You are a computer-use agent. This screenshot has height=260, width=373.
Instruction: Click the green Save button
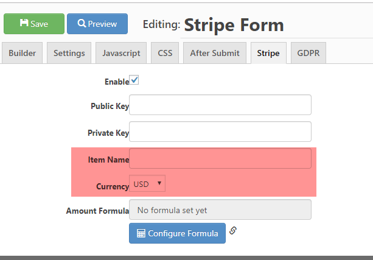(34, 24)
